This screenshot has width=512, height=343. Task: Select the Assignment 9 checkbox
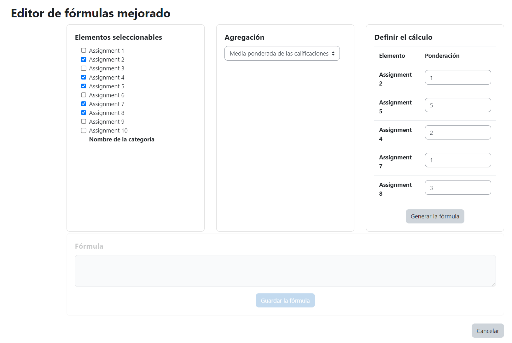tap(84, 121)
